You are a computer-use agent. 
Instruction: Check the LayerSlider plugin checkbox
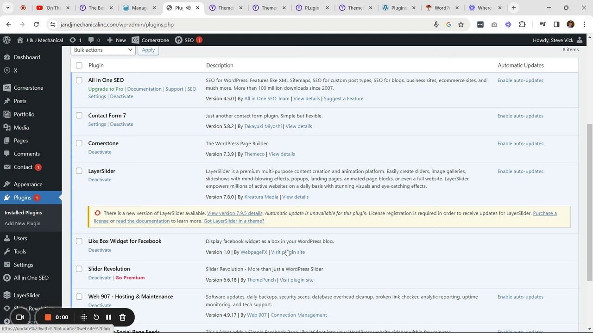(79, 171)
